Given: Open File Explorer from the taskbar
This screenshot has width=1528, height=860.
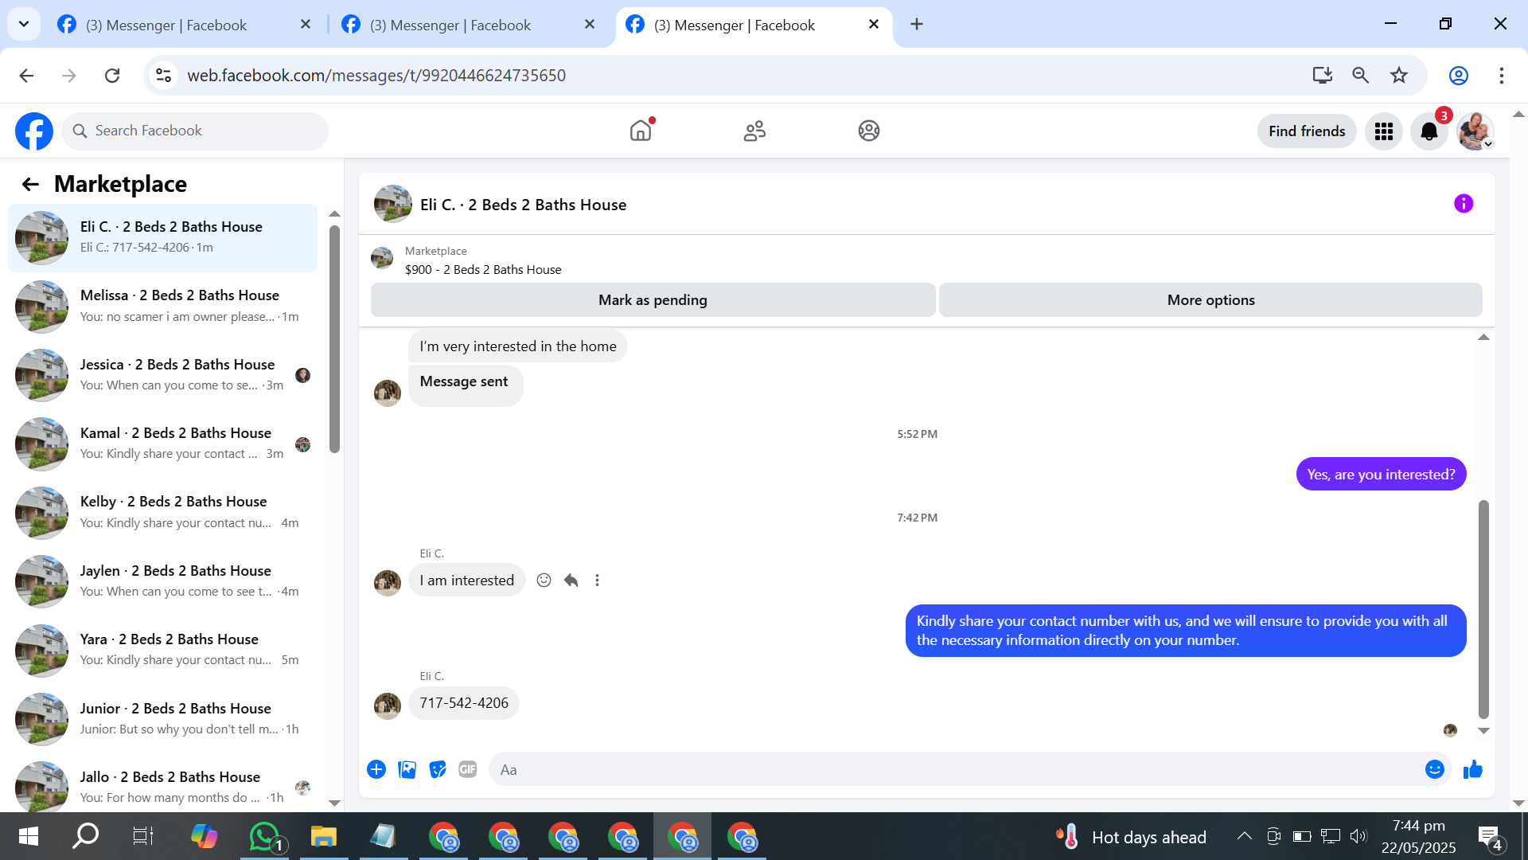Looking at the screenshot, I should pos(323,836).
